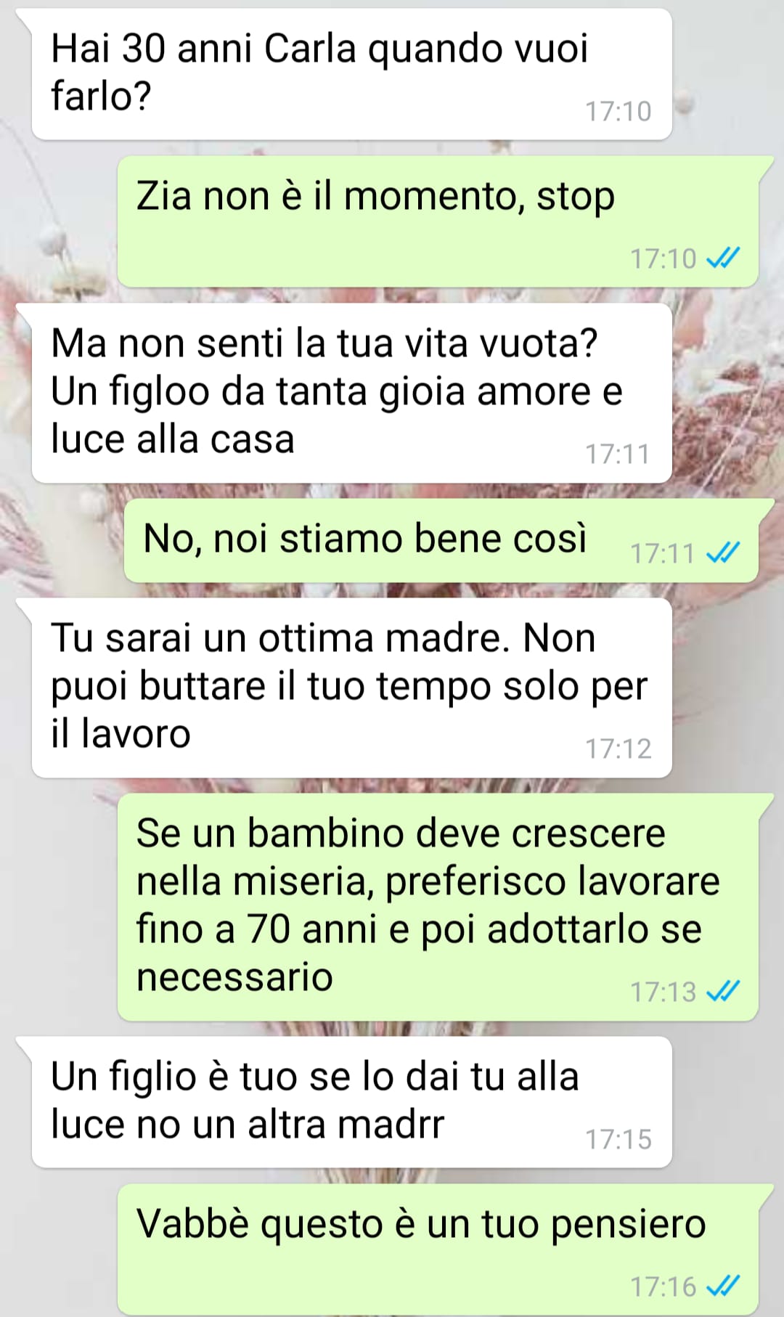
Task: Tap the 17:10 timestamp on the green bubble
Action: [663, 258]
